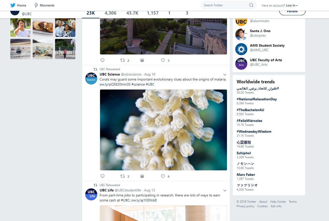The height and width of the screenshot is (221, 329).
Task: Go to Home in top navigation
Action: click(22, 5)
